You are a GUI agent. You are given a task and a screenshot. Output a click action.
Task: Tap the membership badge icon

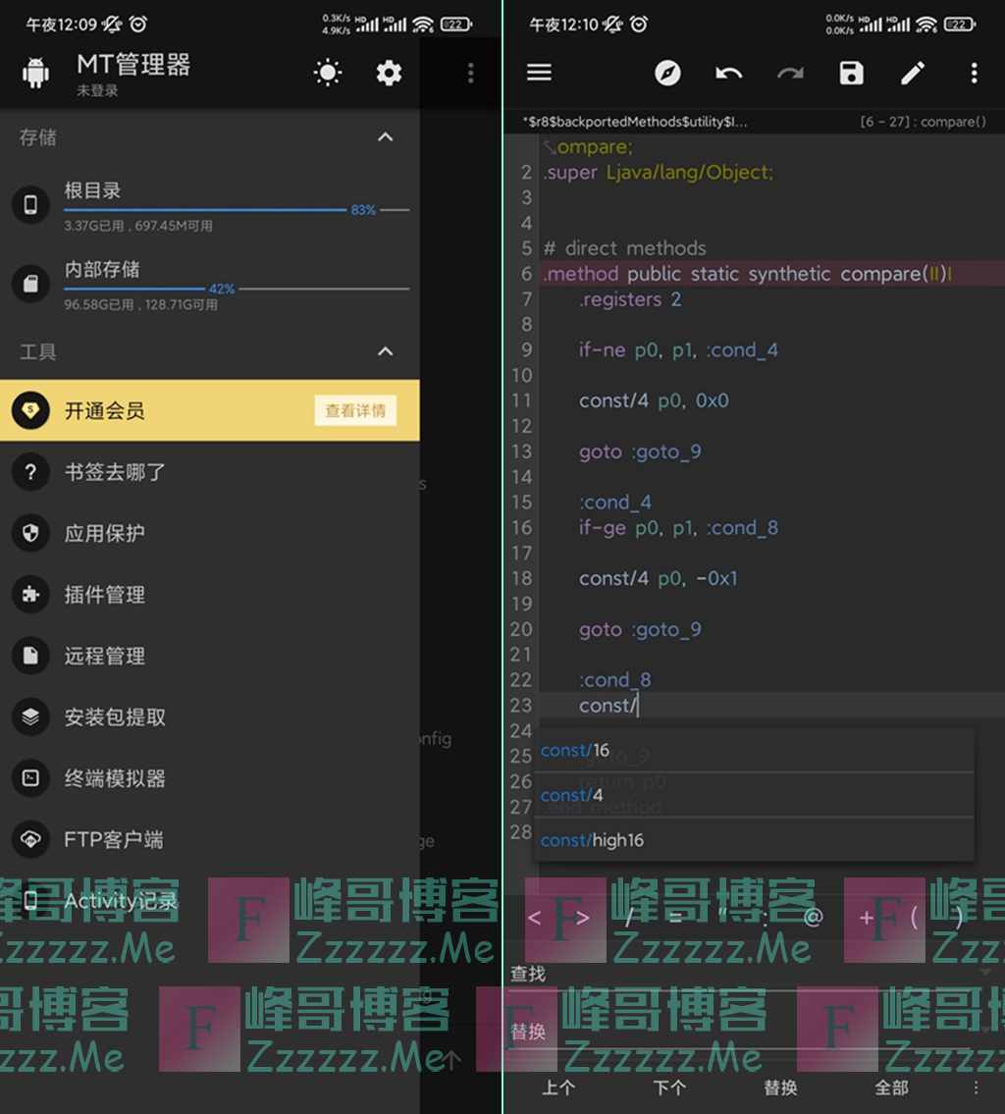tap(30, 410)
